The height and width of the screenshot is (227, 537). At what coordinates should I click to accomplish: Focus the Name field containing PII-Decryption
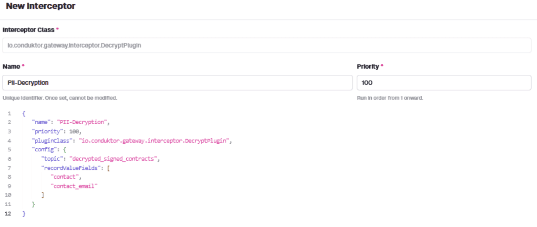point(177,83)
